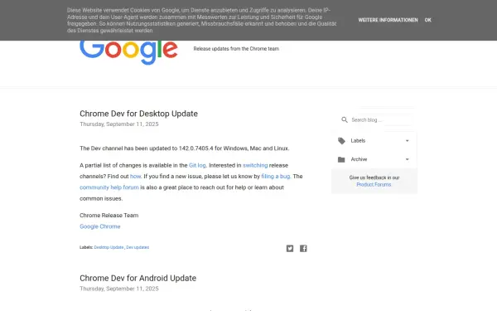
Task: Filter by the Dev updates label
Action: [138, 247]
